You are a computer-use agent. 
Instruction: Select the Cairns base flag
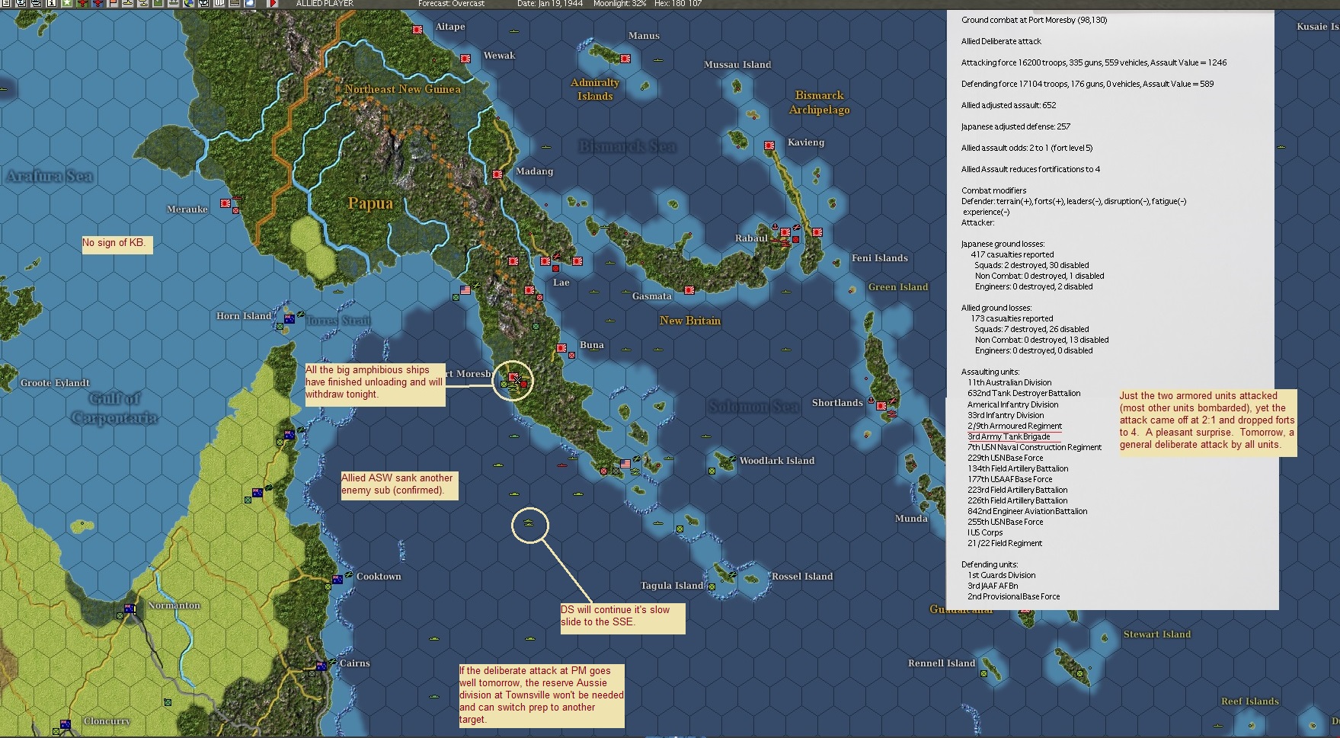pos(321,666)
